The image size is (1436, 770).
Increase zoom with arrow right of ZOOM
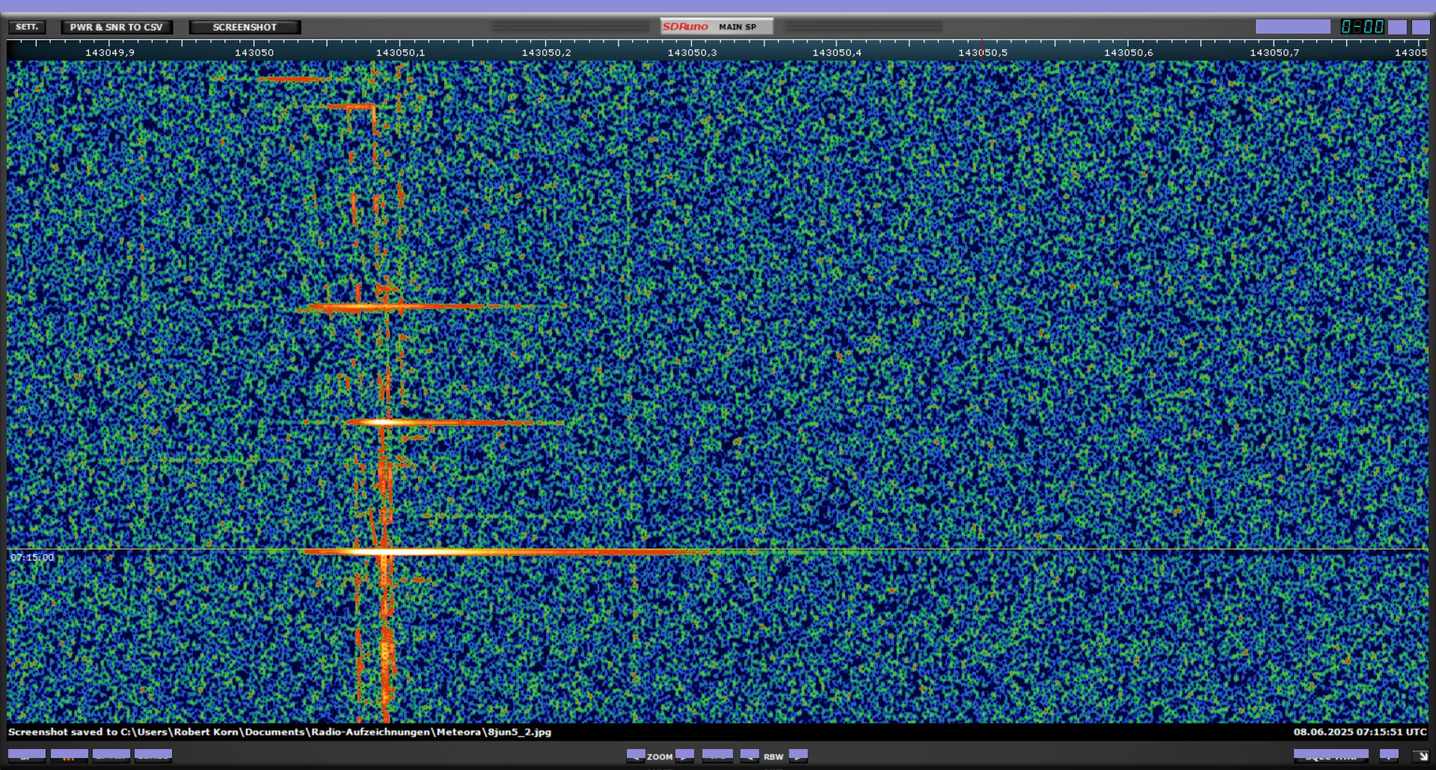click(x=684, y=755)
